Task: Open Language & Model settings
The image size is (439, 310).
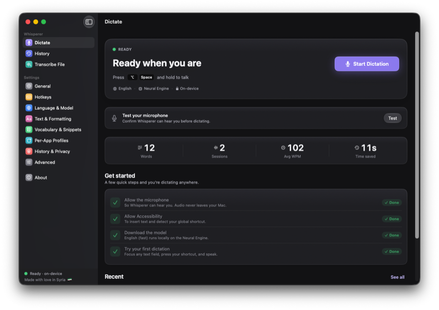Action: (x=59, y=108)
